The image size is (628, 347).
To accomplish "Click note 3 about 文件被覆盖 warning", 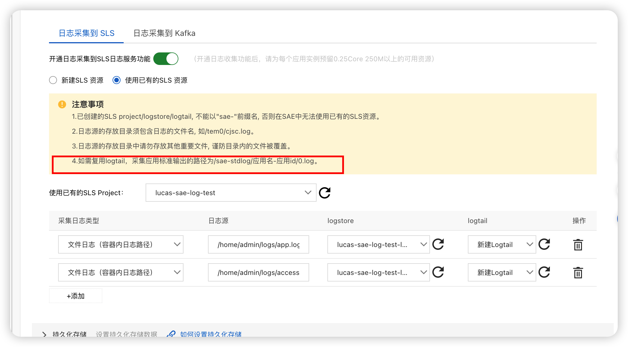I will [182, 146].
